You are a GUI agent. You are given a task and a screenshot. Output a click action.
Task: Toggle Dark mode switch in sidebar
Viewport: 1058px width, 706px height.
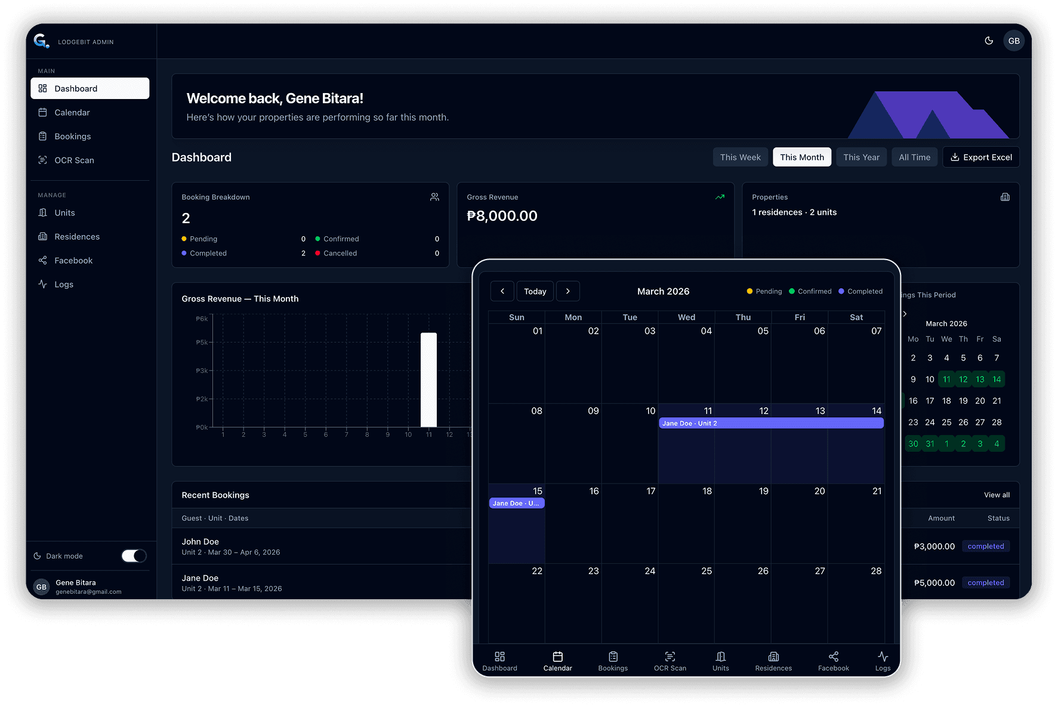tap(134, 556)
